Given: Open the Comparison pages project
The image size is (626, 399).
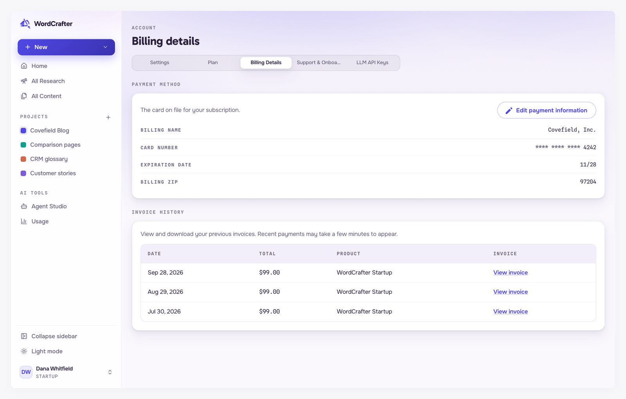Looking at the screenshot, I should 66,145.
